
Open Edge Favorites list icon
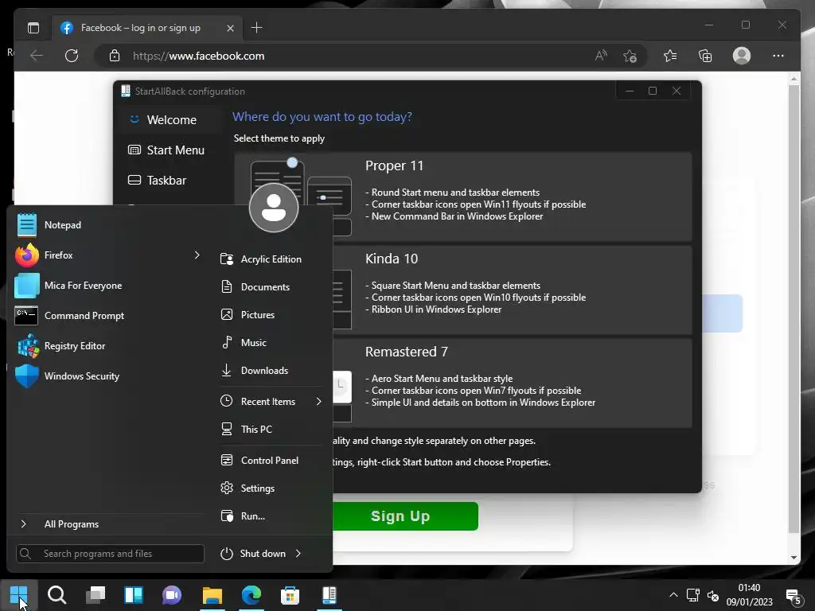pyautogui.click(x=670, y=56)
